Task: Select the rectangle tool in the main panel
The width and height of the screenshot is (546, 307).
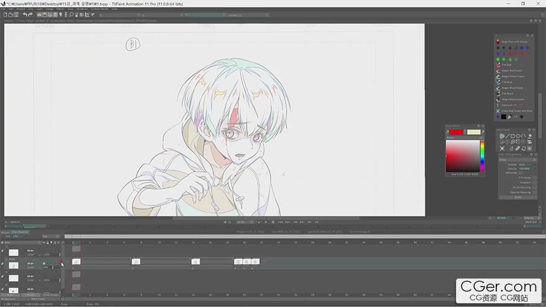Action: [x=512, y=136]
